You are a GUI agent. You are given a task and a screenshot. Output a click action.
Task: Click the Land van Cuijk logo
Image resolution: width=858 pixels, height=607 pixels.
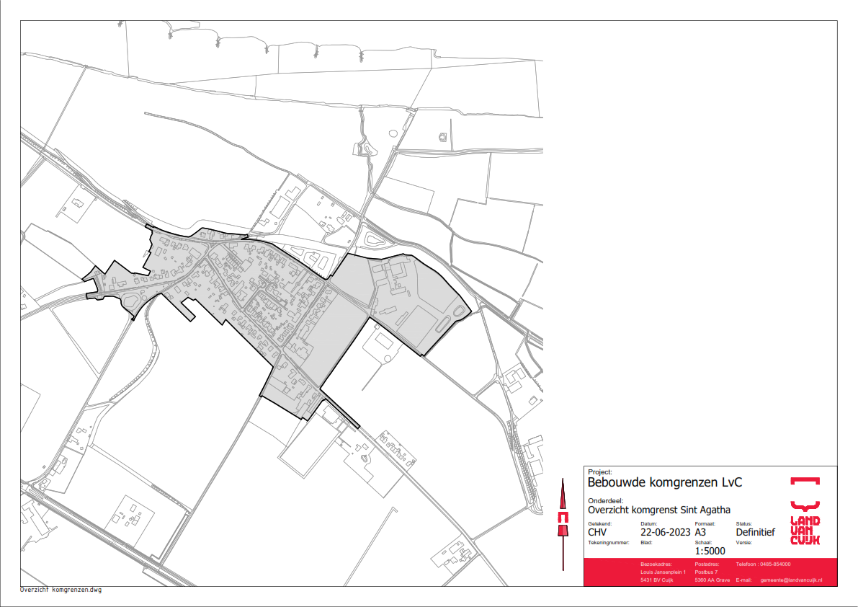click(x=805, y=511)
